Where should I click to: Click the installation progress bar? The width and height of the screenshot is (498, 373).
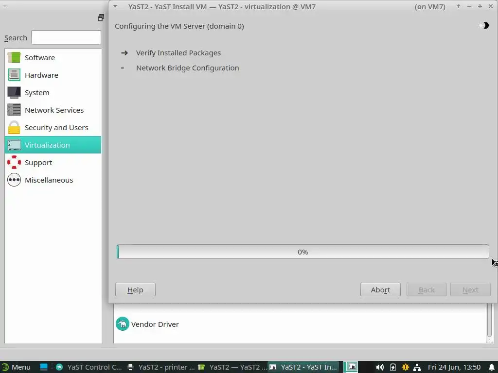(302, 252)
